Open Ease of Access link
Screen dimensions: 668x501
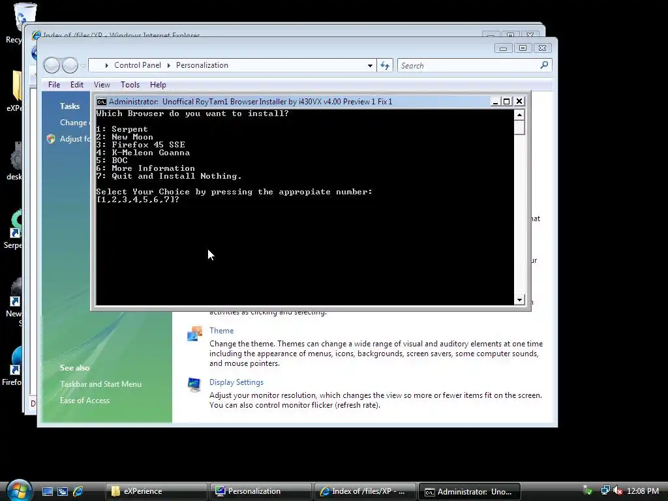[x=85, y=401]
